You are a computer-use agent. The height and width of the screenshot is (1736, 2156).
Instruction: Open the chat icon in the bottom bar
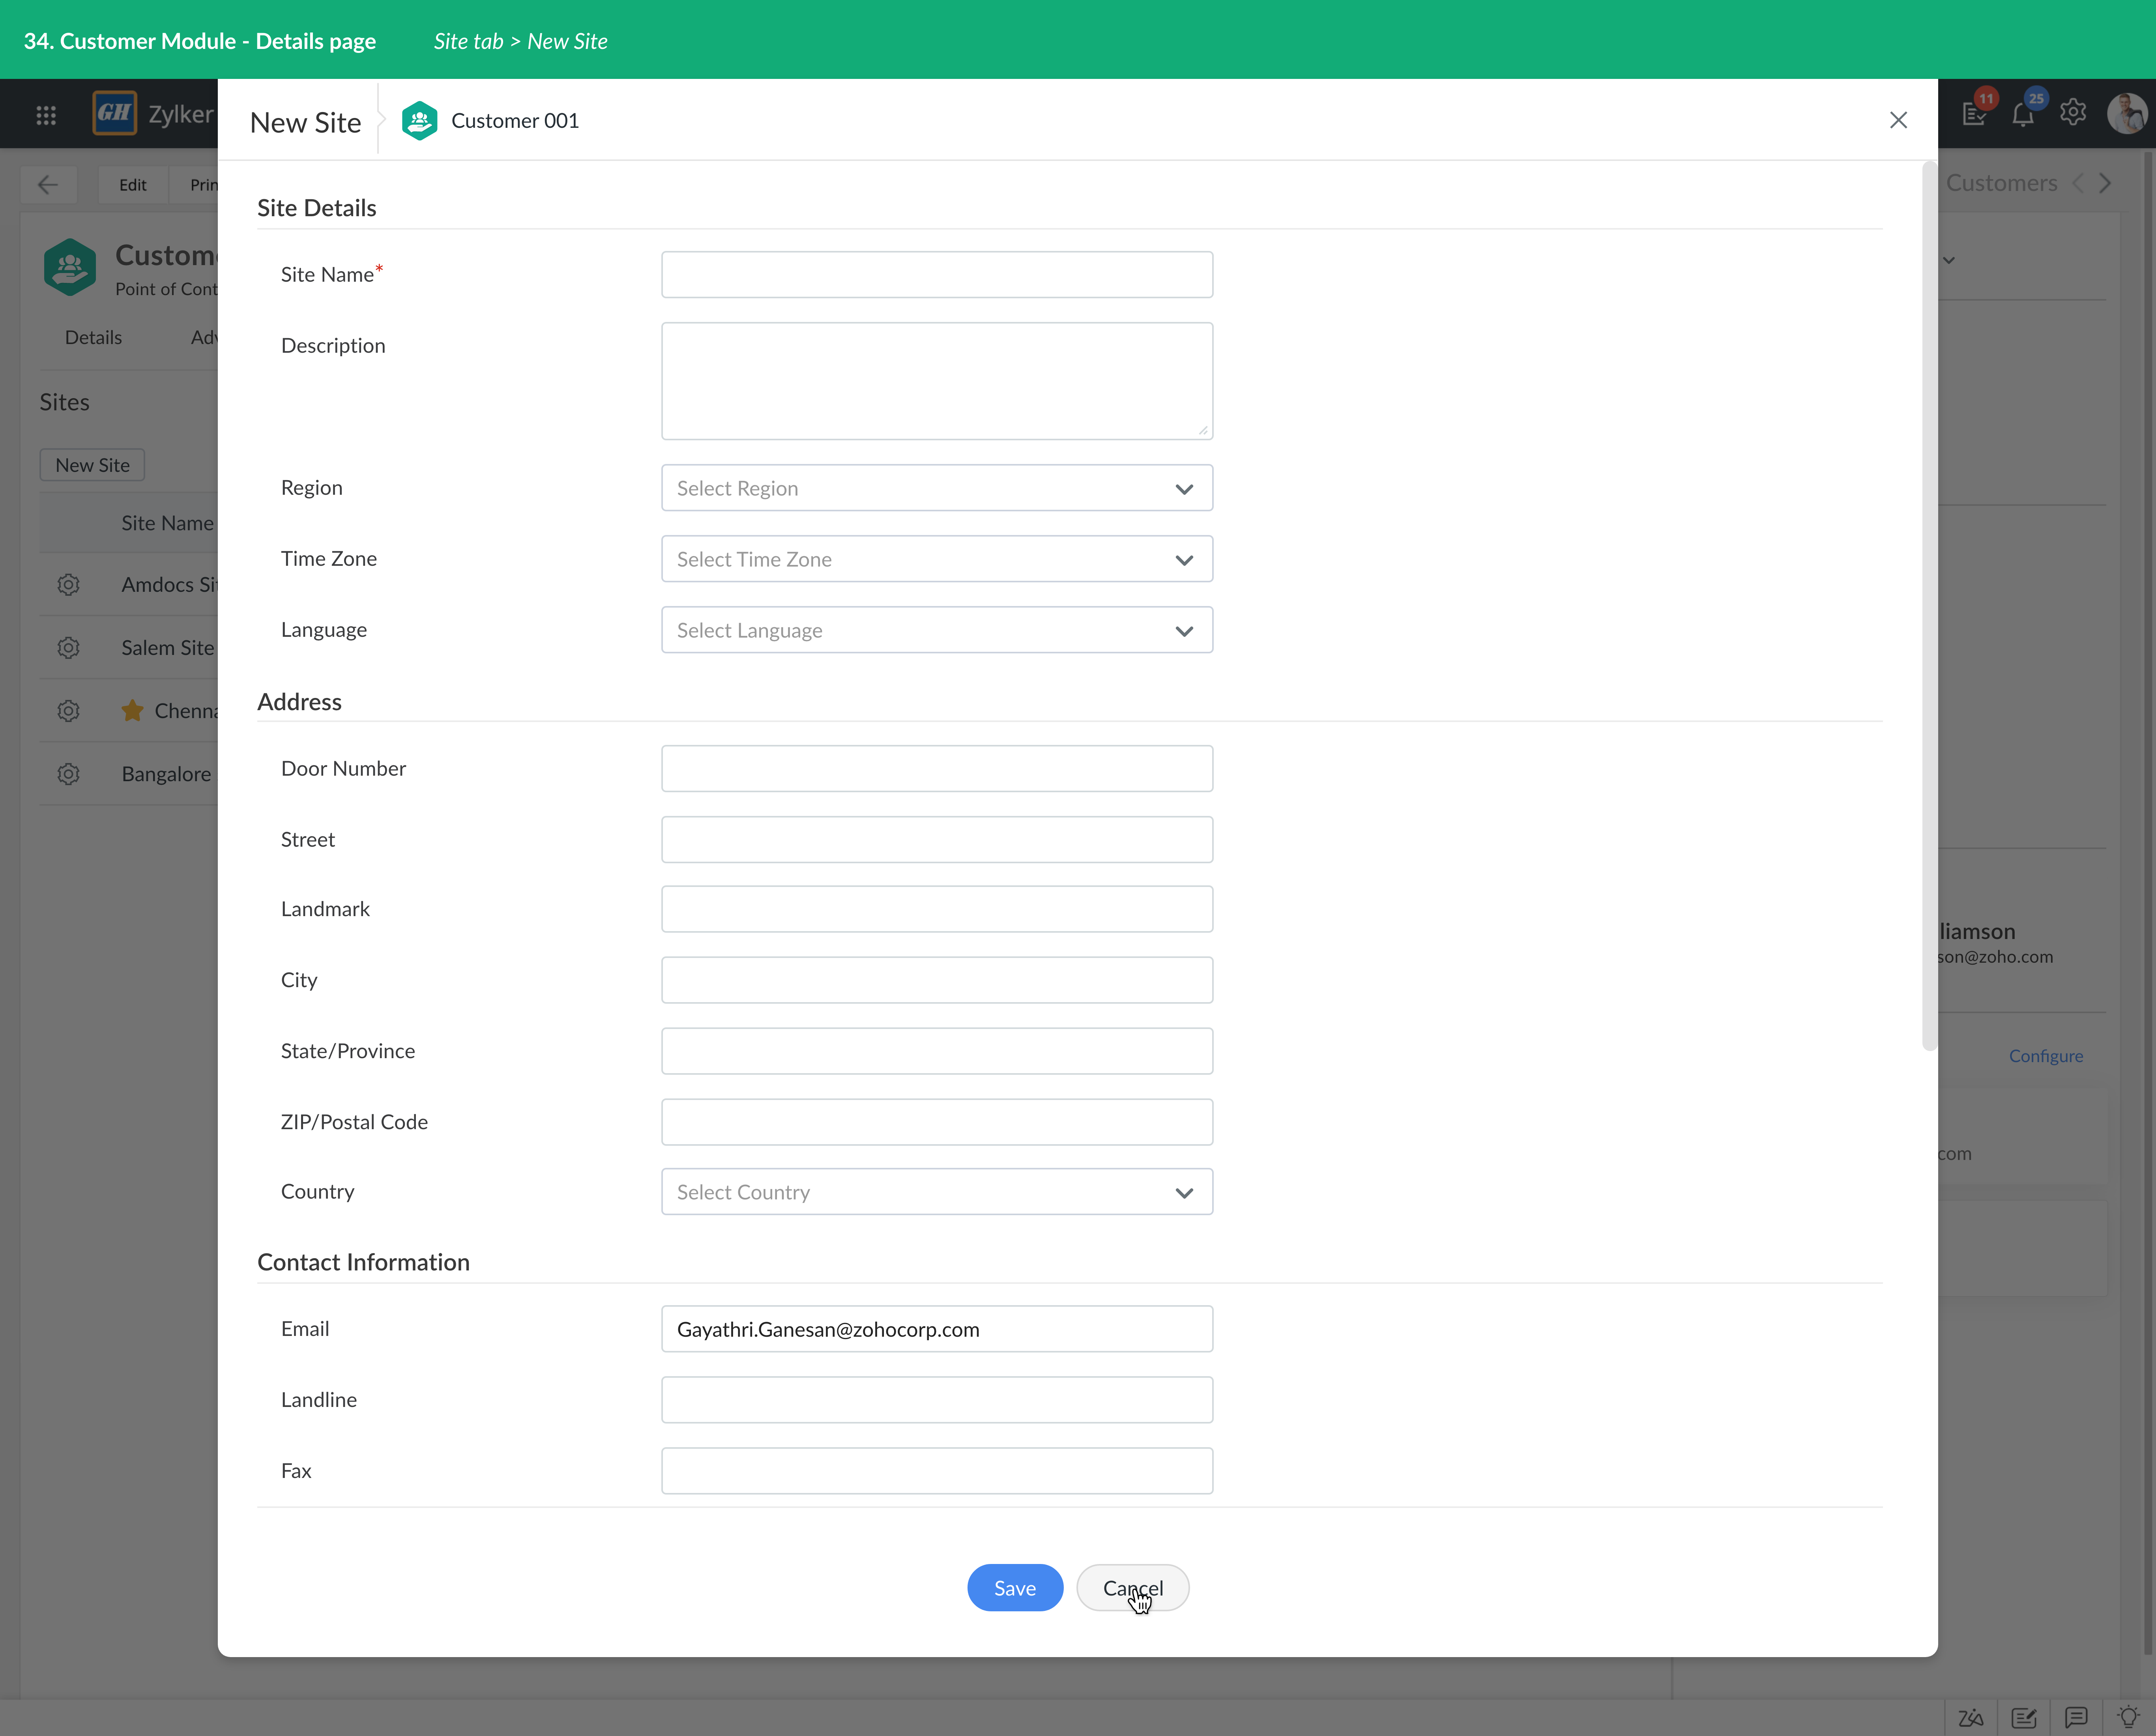tap(2076, 1718)
